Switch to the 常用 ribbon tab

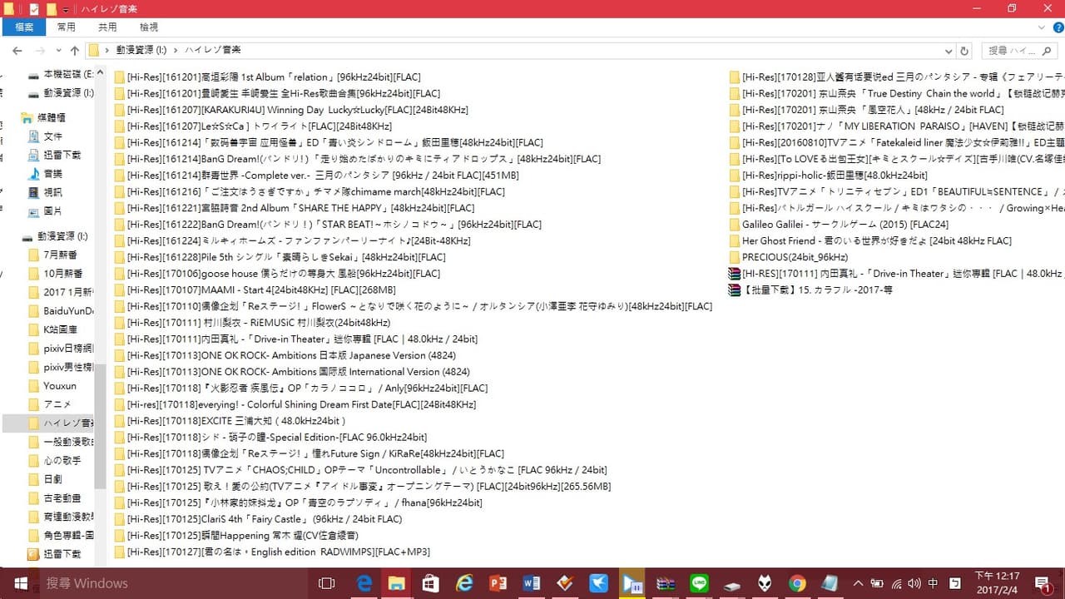point(67,27)
